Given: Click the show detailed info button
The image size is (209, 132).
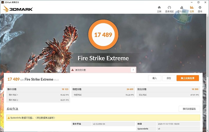Looking at the screenshot, I should point(189,109).
